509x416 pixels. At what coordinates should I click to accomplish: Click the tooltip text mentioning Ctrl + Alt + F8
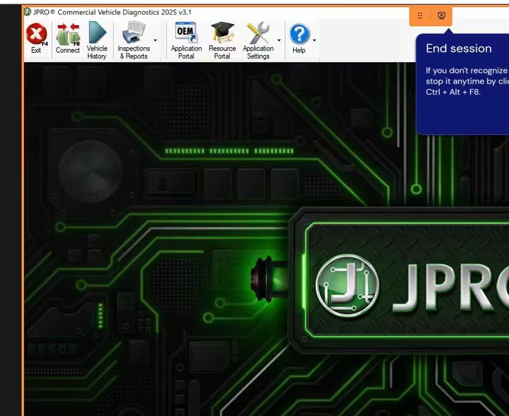453,92
